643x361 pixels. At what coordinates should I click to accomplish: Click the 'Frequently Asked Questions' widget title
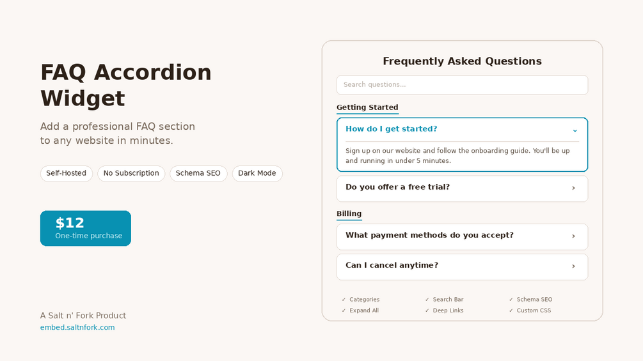462,61
